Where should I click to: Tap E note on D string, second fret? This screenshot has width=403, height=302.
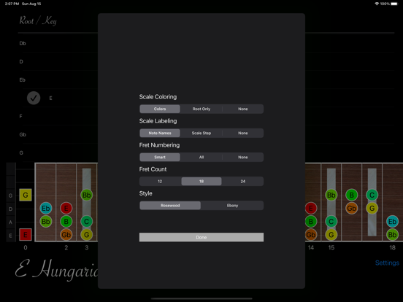[x=66, y=208]
